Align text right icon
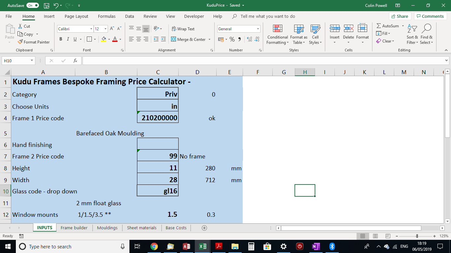The width and height of the screenshot is (451, 253). 146,39
